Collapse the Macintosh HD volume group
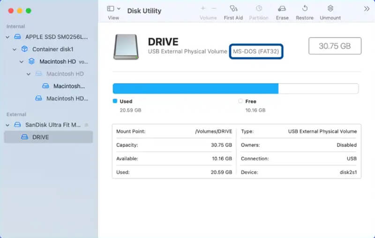Screen dimensions: 375x238 coord(22,62)
